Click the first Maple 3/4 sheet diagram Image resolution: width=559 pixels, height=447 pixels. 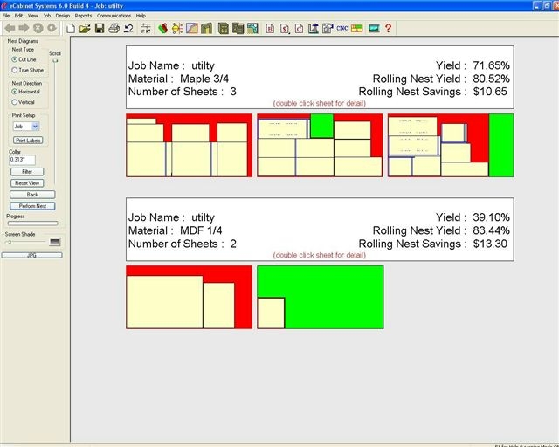click(x=189, y=145)
